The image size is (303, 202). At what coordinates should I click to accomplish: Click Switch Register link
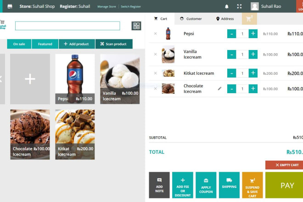tap(131, 6)
